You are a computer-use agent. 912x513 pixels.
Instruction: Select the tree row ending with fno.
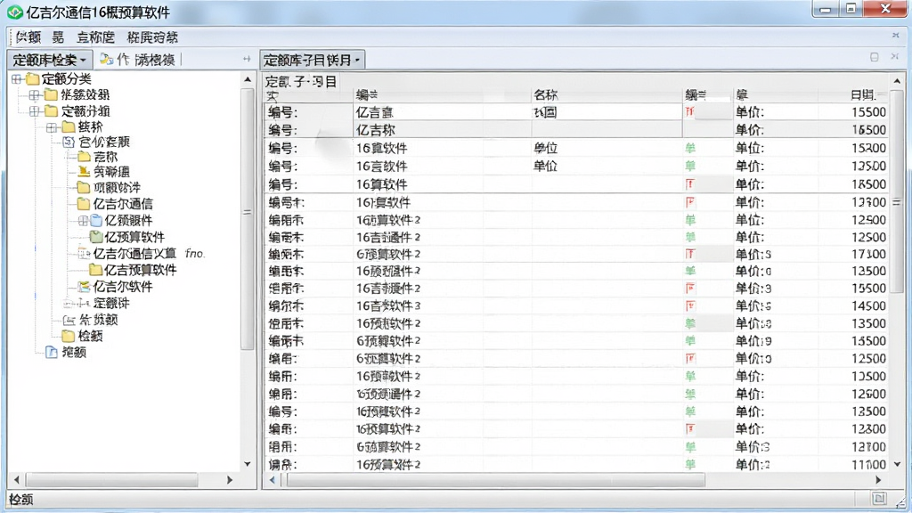[149, 254]
